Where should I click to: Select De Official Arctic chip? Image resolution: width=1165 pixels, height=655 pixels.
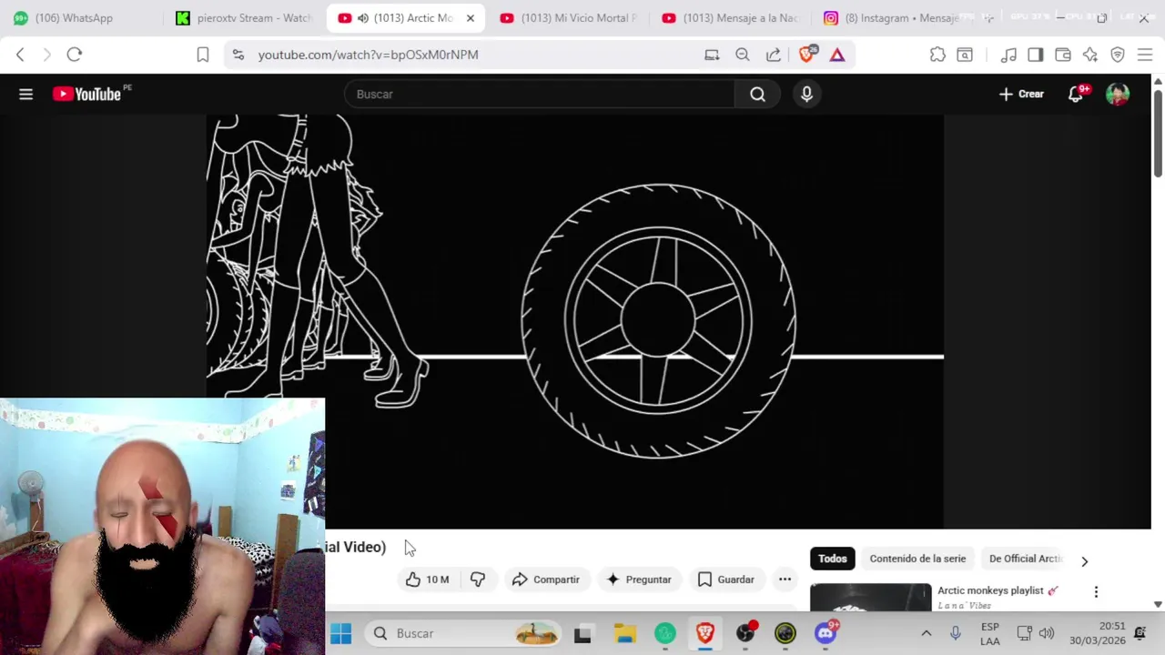click(1026, 559)
